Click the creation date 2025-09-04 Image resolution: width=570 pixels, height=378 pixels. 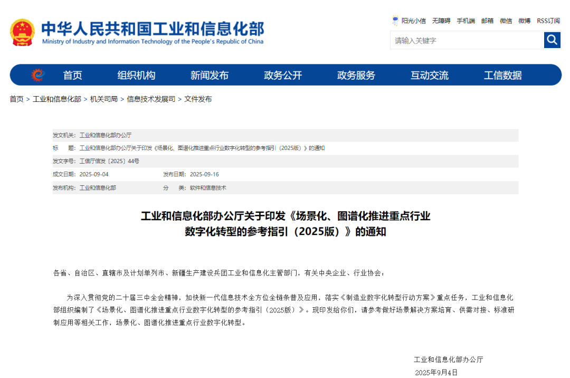(x=94, y=174)
